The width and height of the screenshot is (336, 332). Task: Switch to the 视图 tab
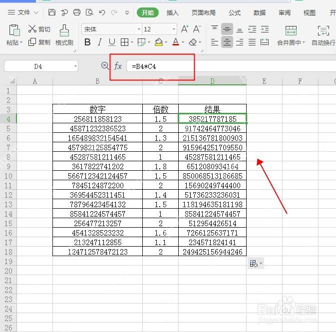309,12
